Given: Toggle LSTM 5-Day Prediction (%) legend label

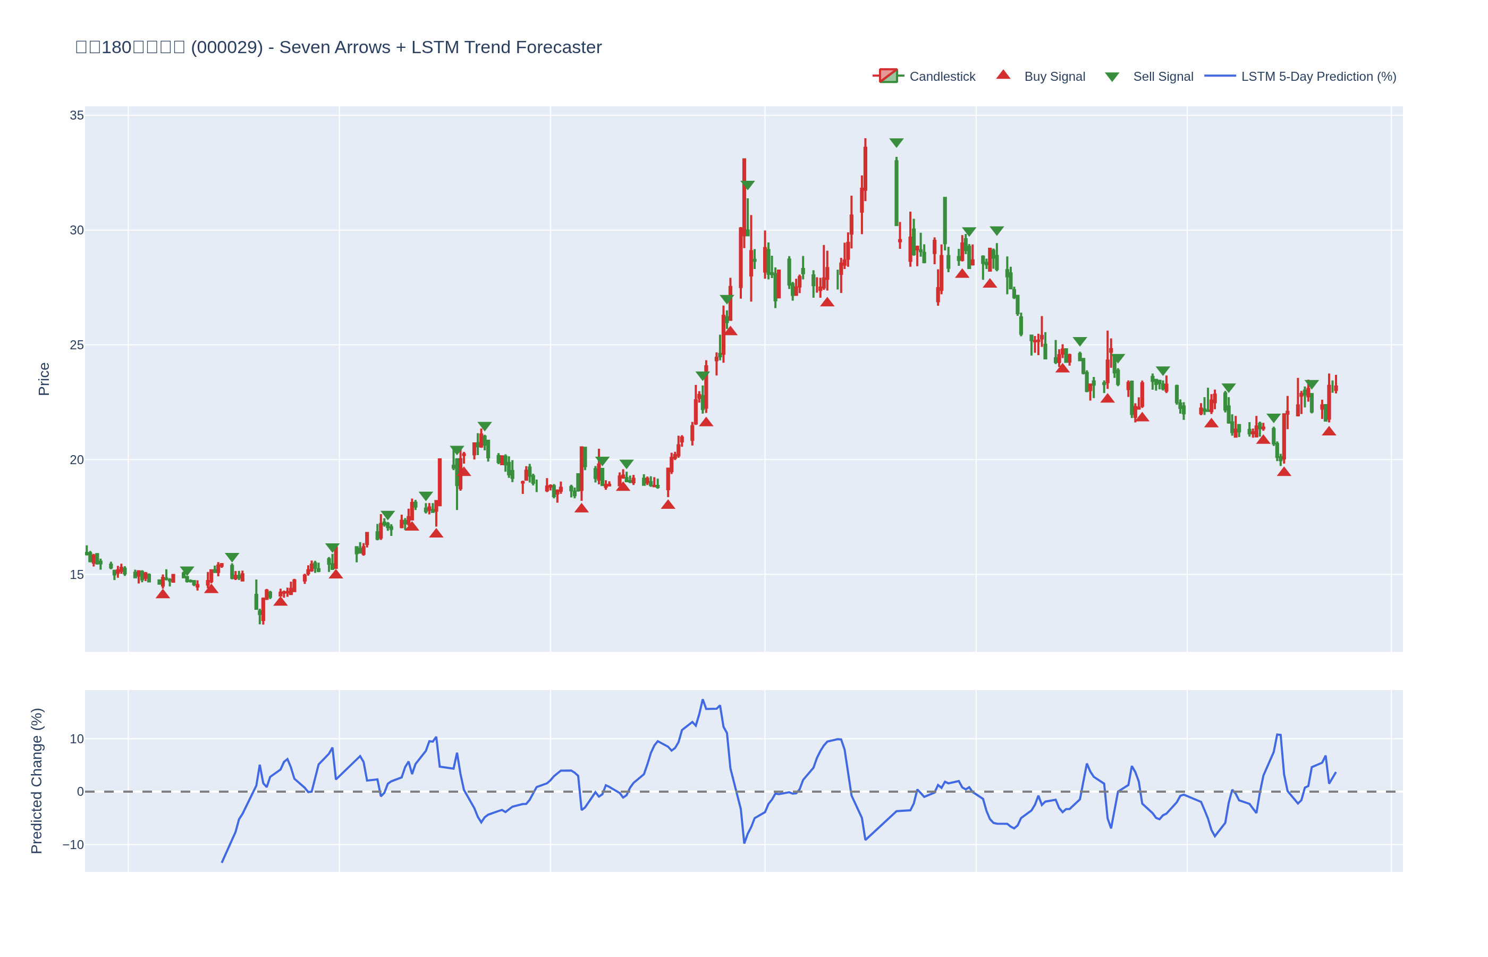Looking at the screenshot, I should coord(1318,77).
